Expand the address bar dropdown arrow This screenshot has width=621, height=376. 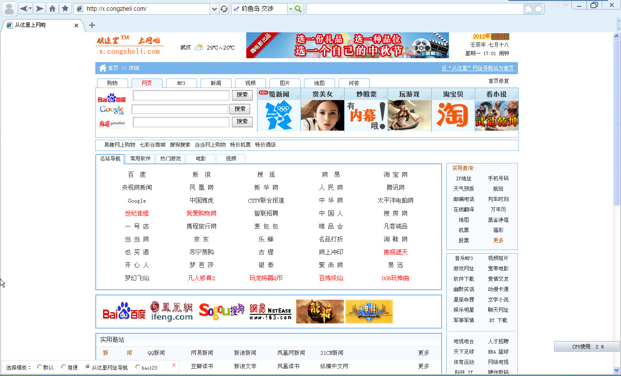(214, 9)
